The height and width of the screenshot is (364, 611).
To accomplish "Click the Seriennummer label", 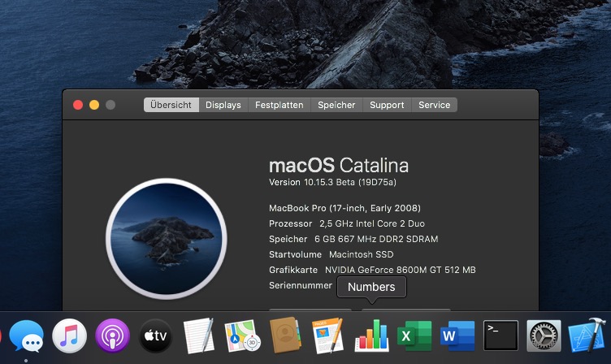I will [x=301, y=285].
